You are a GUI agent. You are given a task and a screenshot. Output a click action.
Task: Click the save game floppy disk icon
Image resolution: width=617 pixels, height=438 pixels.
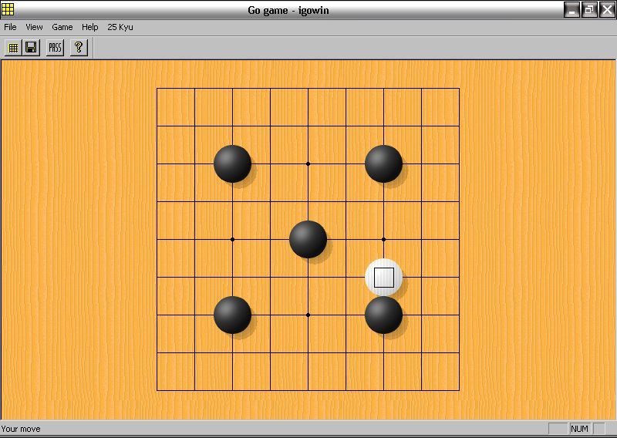pyautogui.click(x=31, y=48)
